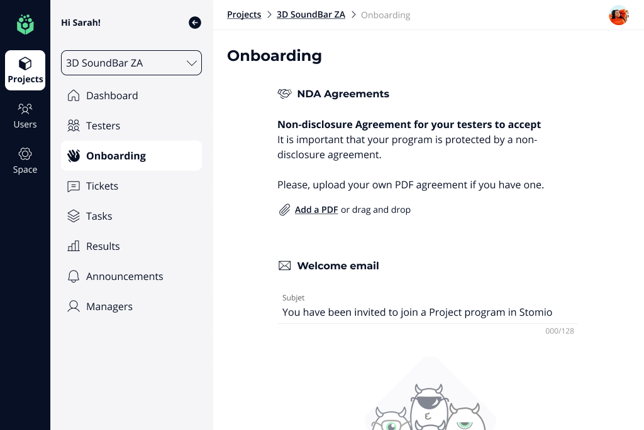Viewport: 644px width, 430px height.
Task: Go to the Managers page
Action: 109,306
